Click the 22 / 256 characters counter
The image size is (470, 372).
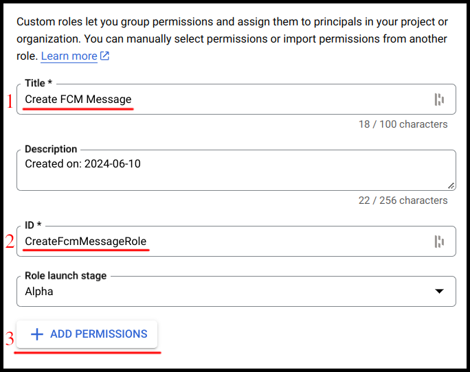(x=403, y=200)
